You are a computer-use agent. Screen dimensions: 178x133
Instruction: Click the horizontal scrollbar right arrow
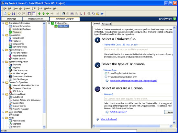click(x=171, y=126)
